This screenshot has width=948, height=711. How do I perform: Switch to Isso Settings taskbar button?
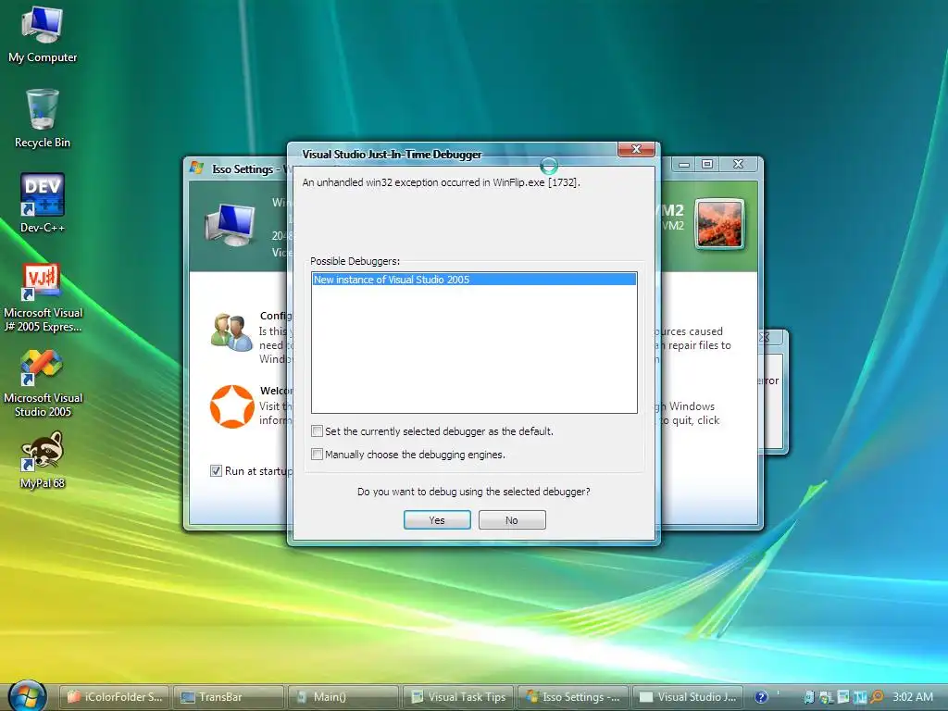[572, 697]
